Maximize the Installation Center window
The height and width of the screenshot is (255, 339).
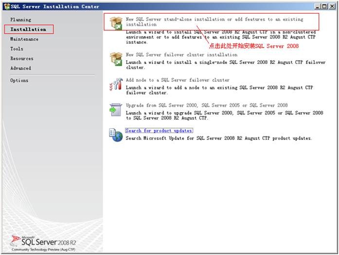[x=324, y=6]
